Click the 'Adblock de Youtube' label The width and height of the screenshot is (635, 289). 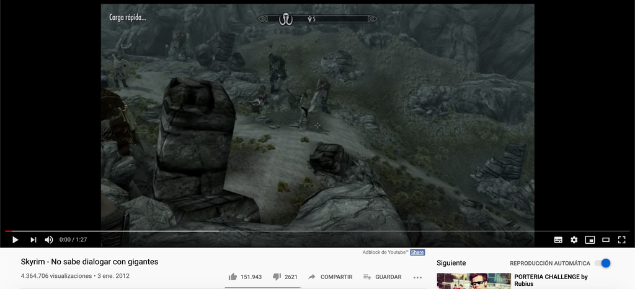[386, 252]
